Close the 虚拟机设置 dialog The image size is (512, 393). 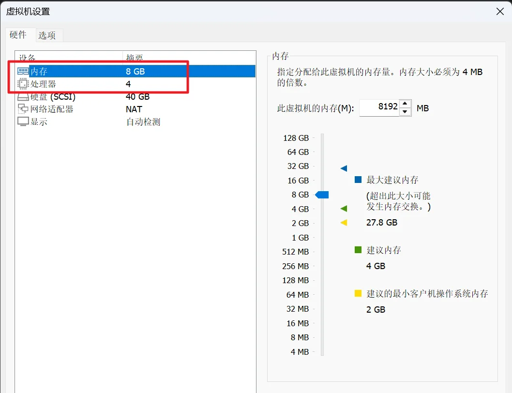[x=500, y=12]
